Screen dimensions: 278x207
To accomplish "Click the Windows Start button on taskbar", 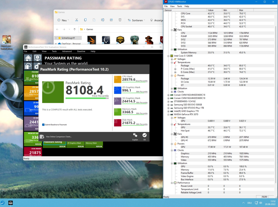I will pos(3,203).
